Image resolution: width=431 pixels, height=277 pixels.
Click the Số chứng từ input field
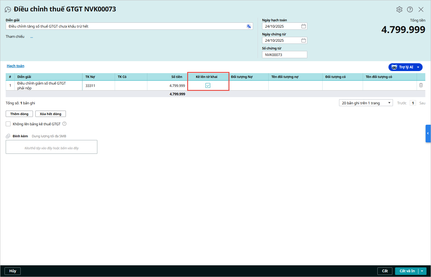(284, 55)
